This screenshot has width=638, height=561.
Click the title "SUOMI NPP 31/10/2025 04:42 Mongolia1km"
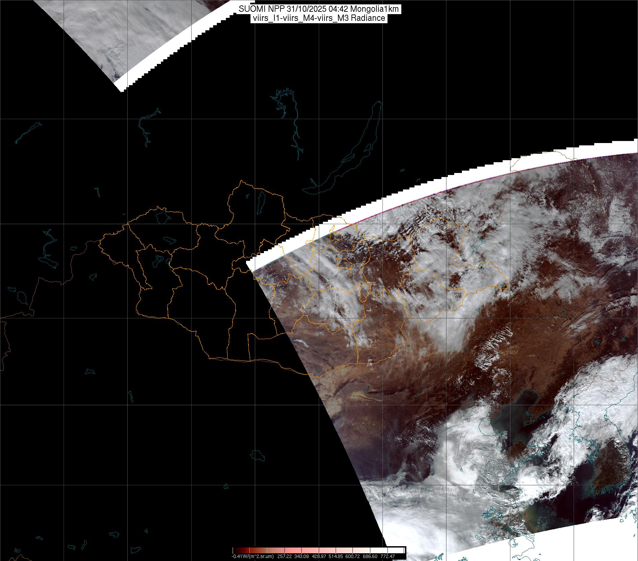[319, 9]
